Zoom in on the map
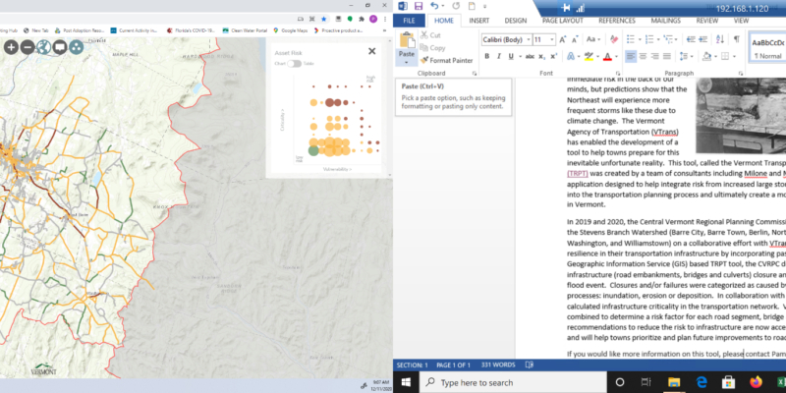The height and width of the screenshot is (393, 786). 10,47
